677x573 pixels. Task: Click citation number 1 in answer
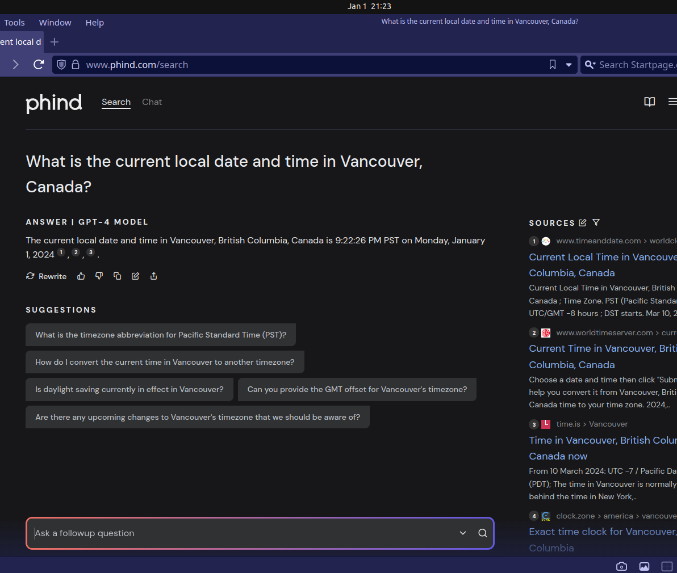61,252
